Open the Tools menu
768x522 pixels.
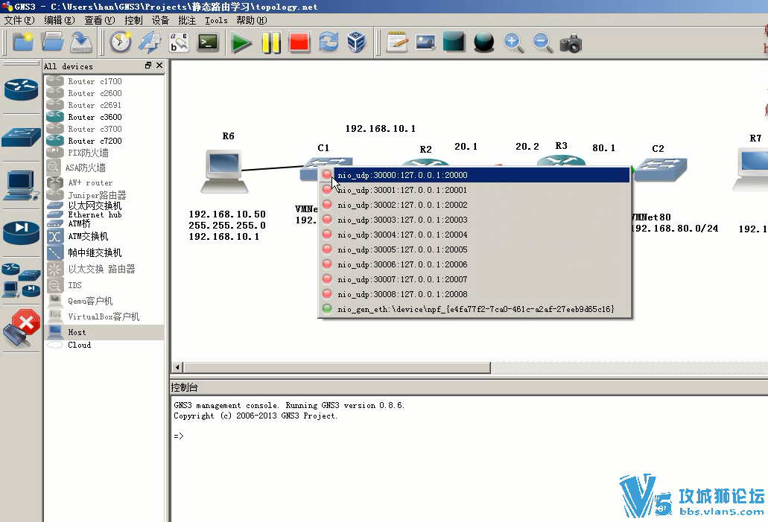coord(216,20)
